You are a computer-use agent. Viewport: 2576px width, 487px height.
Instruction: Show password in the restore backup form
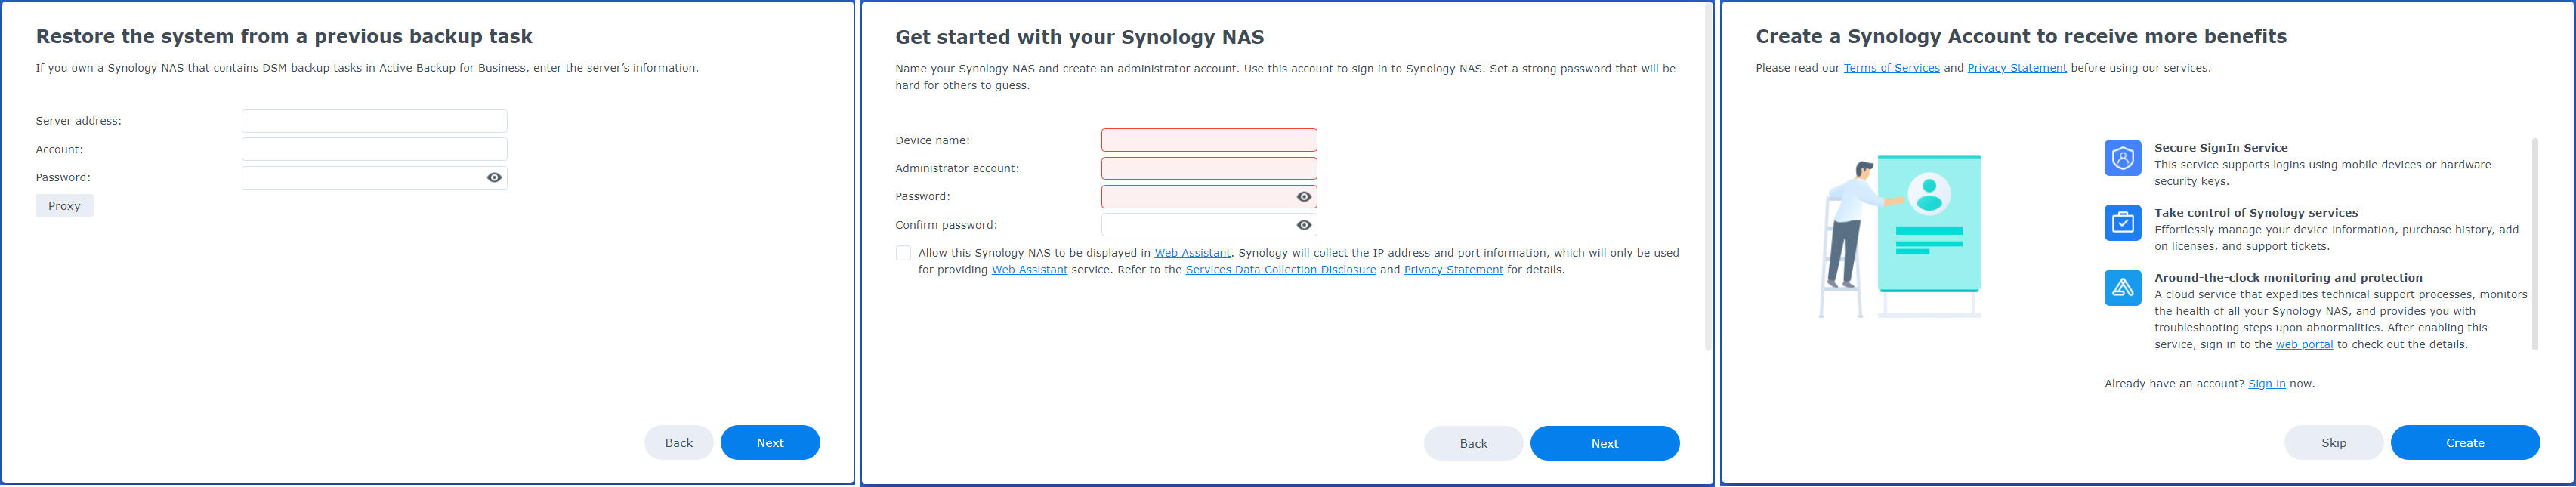pyautogui.click(x=494, y=178)
